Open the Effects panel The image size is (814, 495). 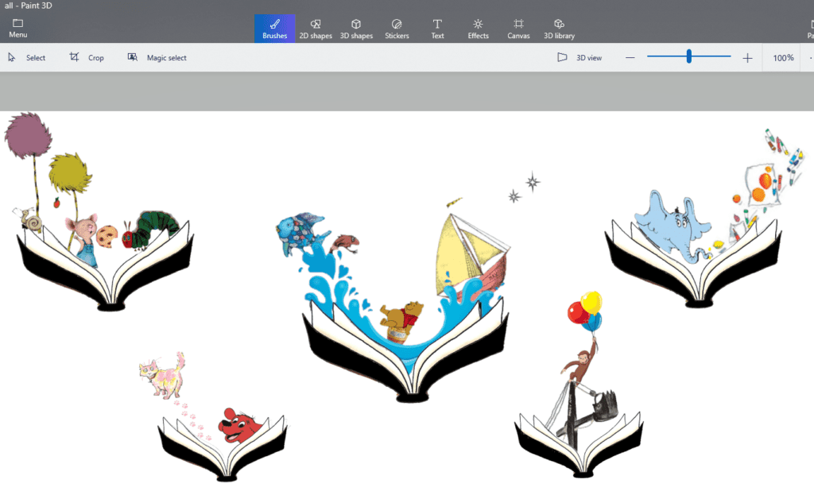click(x=478, y=28)
